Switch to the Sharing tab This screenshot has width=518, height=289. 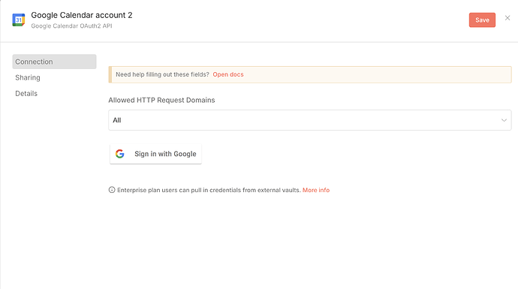[x=28, y=77]
